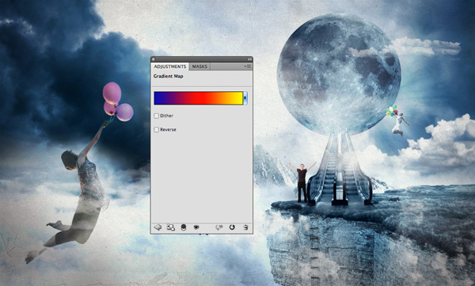Delete this adjustment layer with the trash icon
The image size is (475, 286).
(x=245, y=227)
